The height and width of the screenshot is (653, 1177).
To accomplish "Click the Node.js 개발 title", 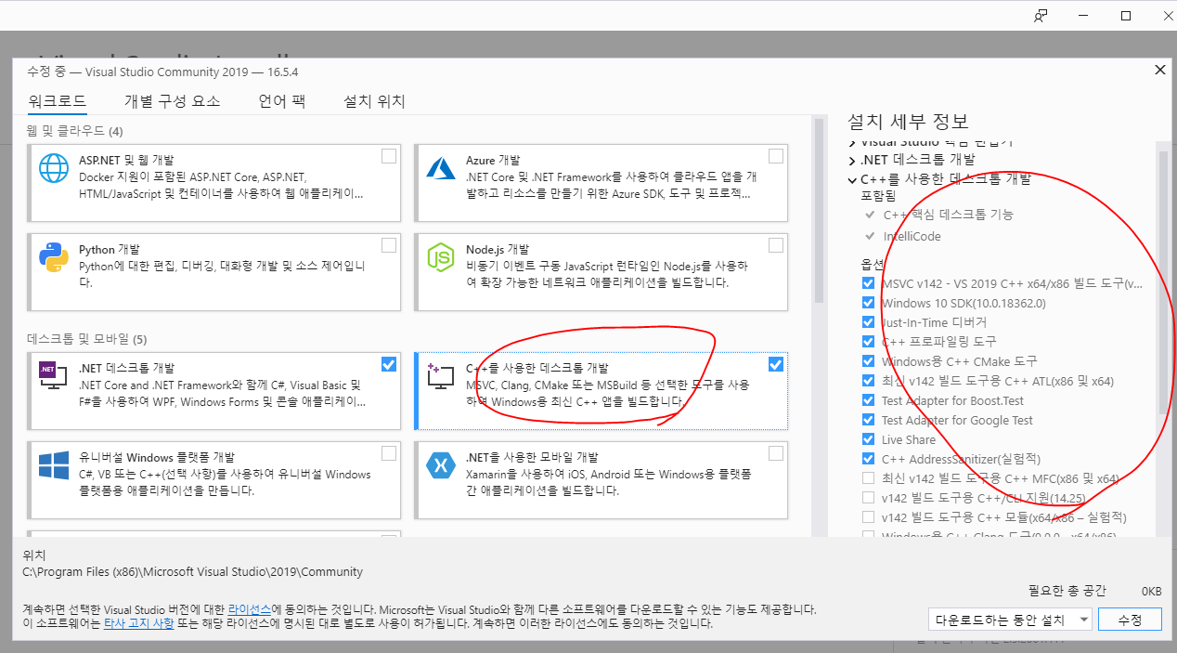I will click(x=497, y=249).
